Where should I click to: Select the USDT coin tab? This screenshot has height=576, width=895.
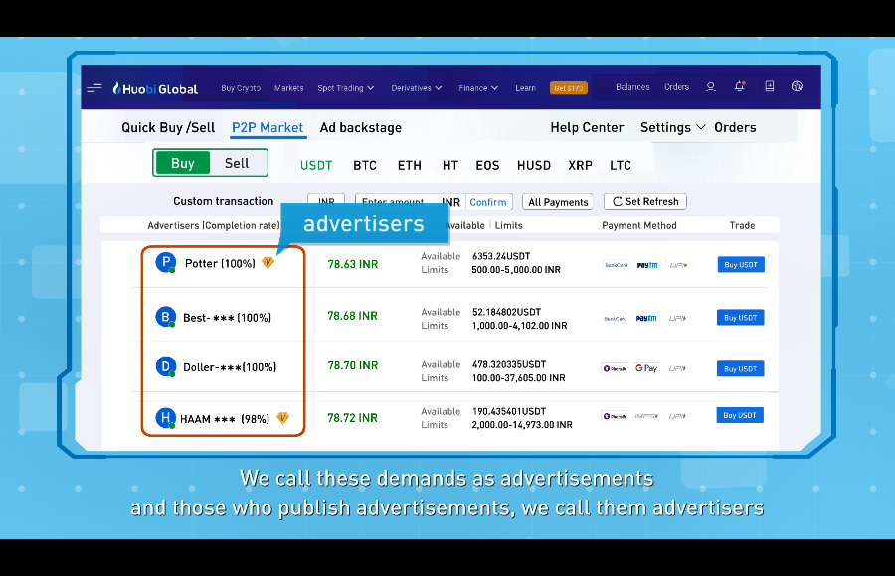[x=316, y=166]
